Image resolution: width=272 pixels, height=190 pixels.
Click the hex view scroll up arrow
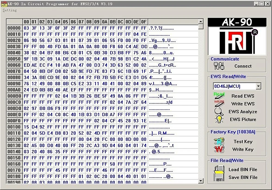[200, 21]
